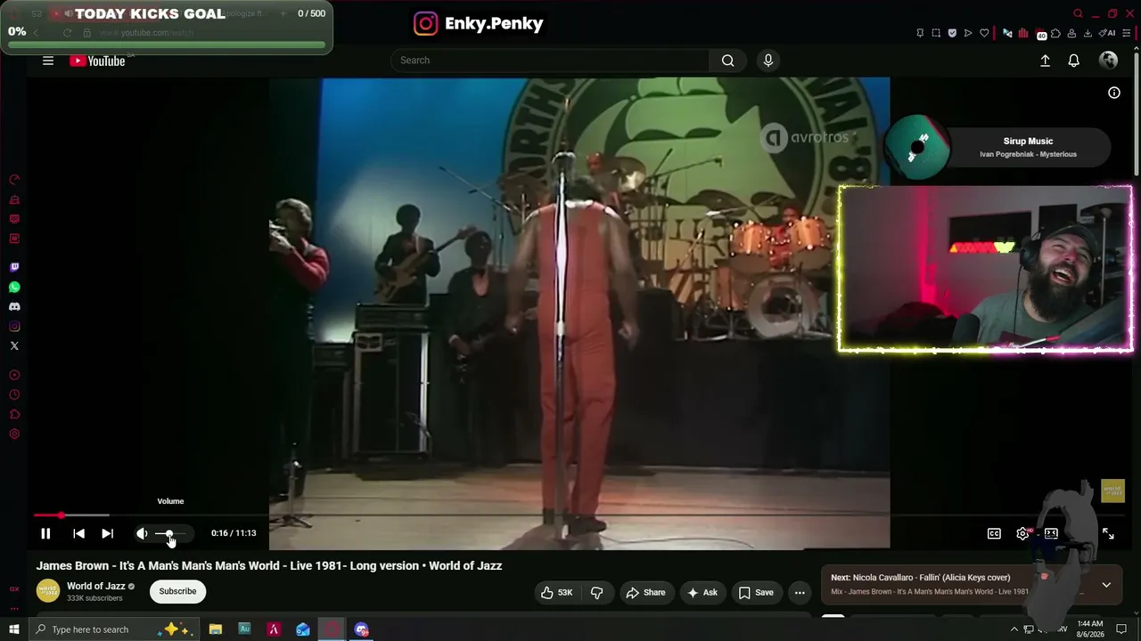Screen dimensions: 1141x641
Task: Open the WhatsApp sidebar icon
Action: [x=14, y=288]
